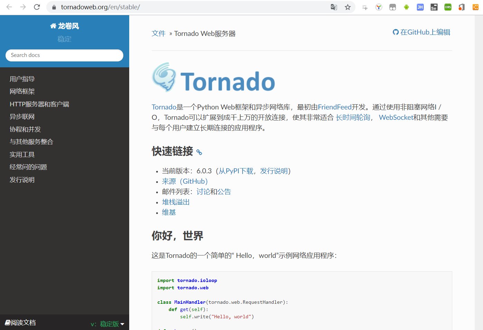Select 协程和并发 sidebar item
Image resolution: width=483 pixels, height=330 pixels.
pos(25,129)
